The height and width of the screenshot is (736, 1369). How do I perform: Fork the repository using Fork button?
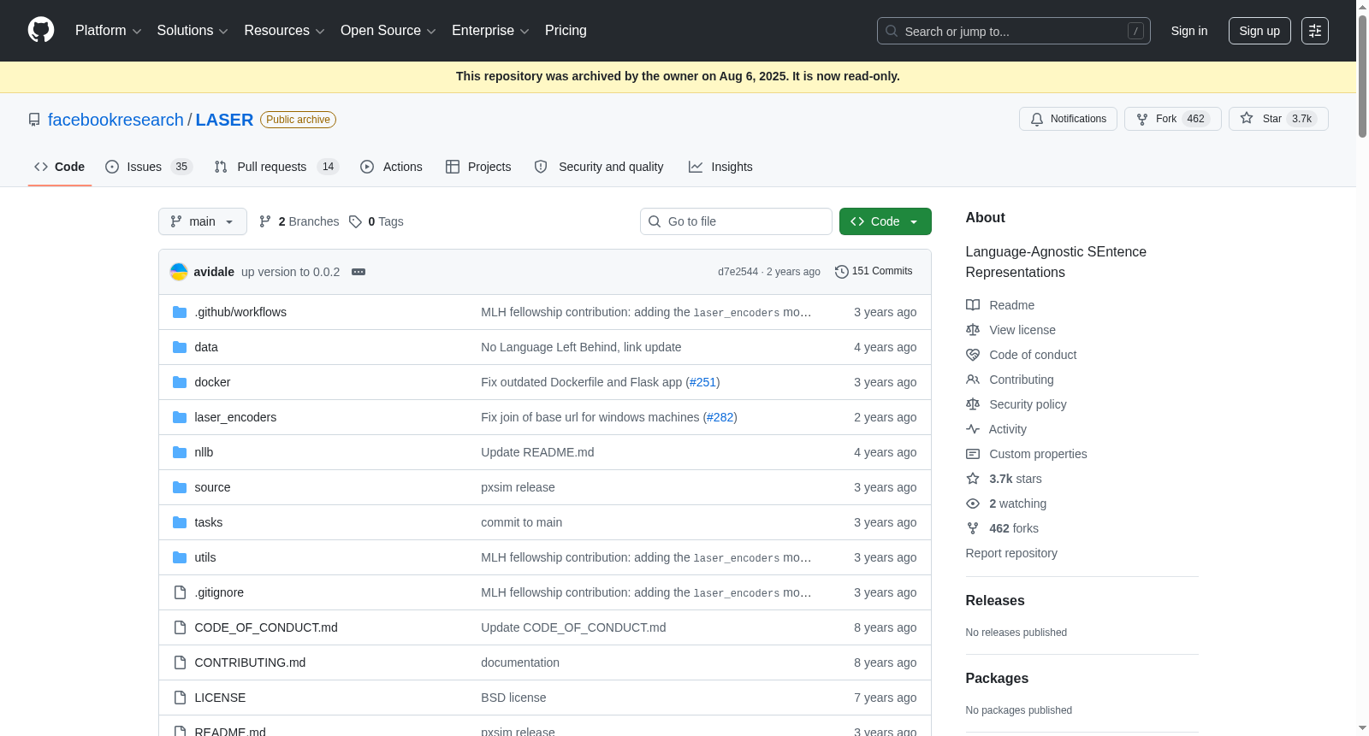[1172, 119]
